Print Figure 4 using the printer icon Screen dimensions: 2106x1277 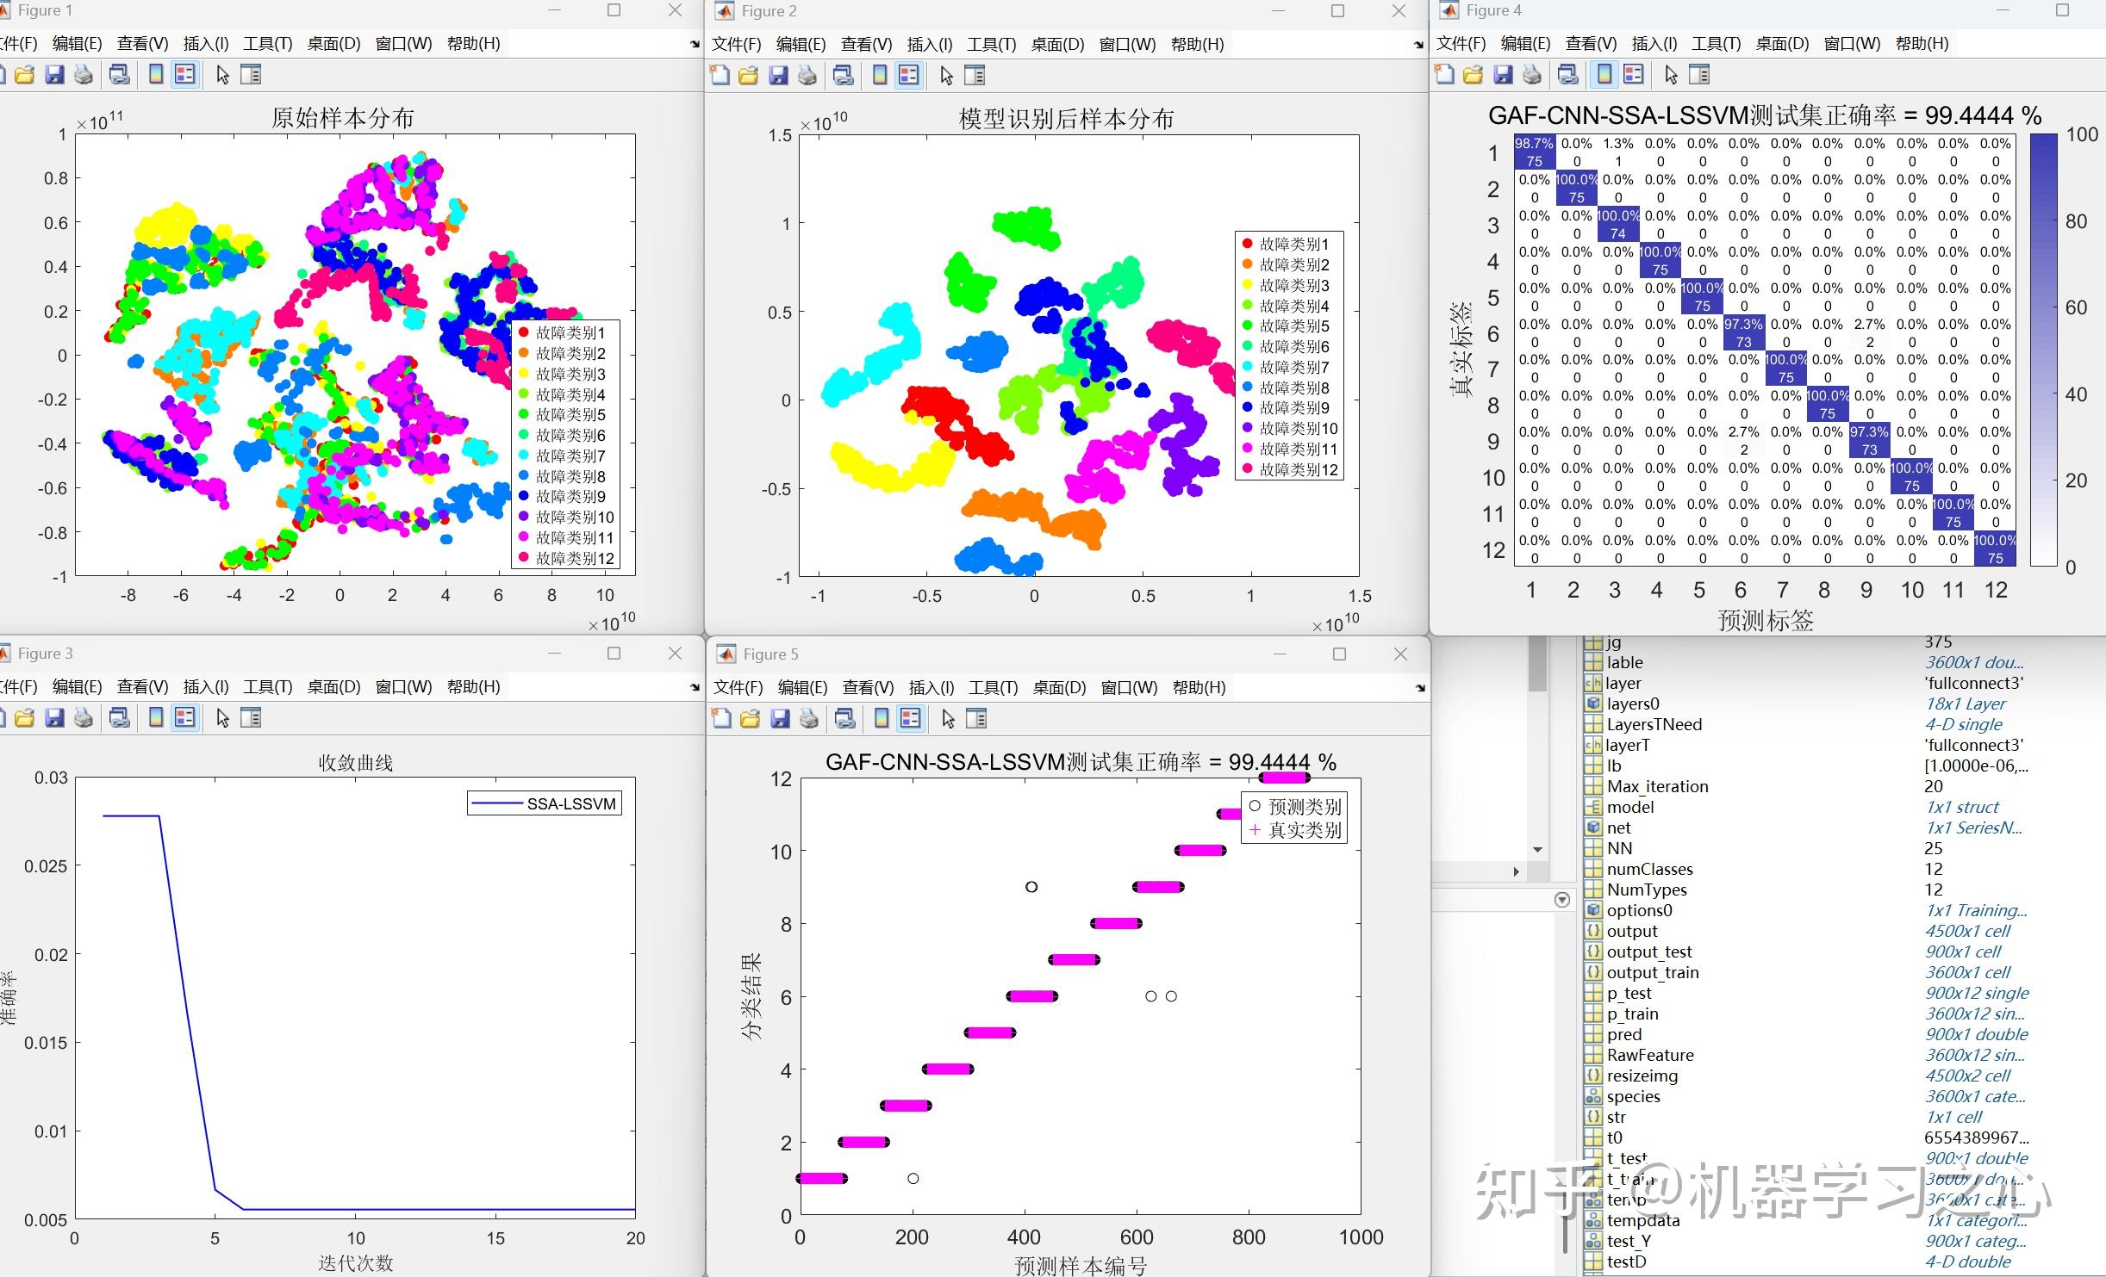coord(1532,75)
